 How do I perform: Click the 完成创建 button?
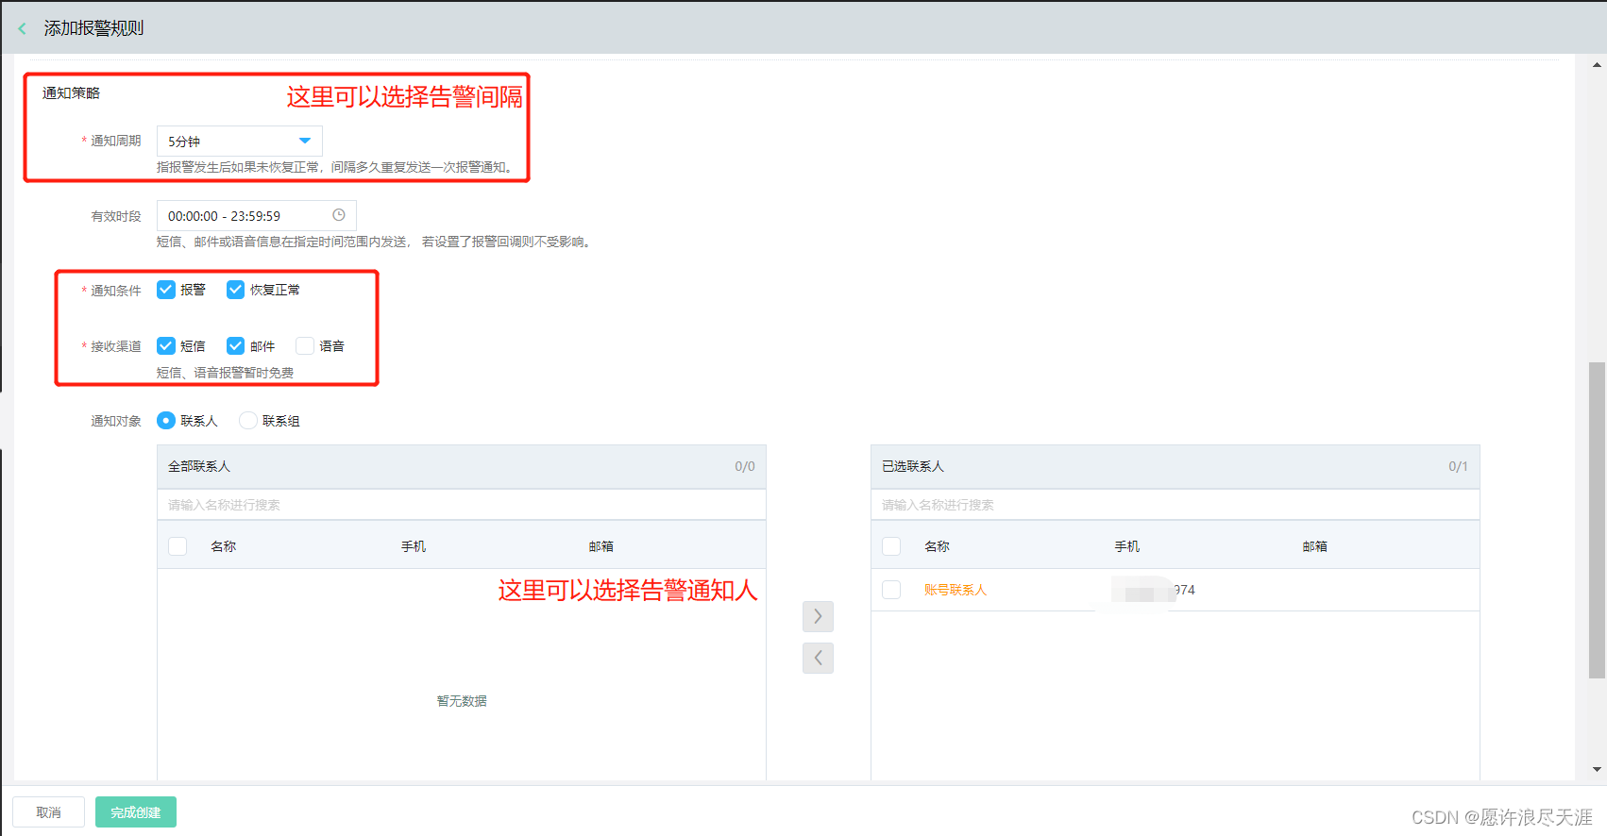pyautogui.click(x=136, y=812)
